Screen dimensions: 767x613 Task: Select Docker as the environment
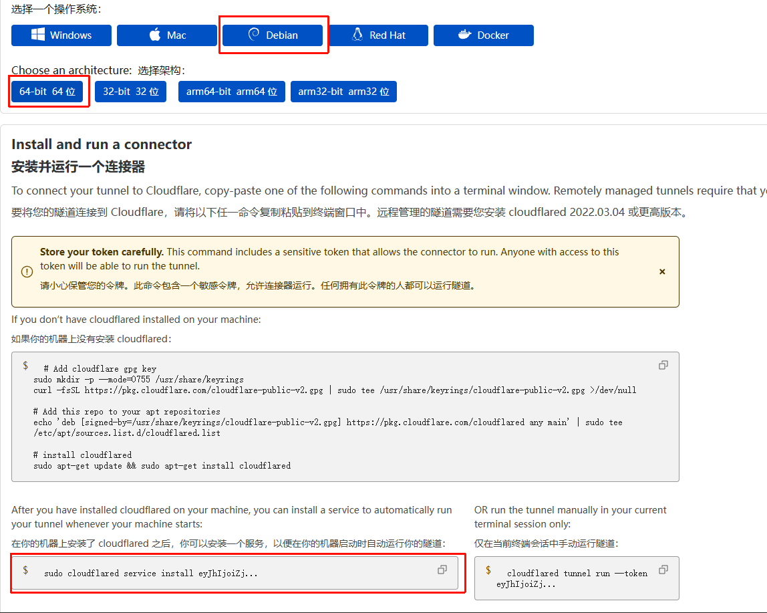pos(483,35)
